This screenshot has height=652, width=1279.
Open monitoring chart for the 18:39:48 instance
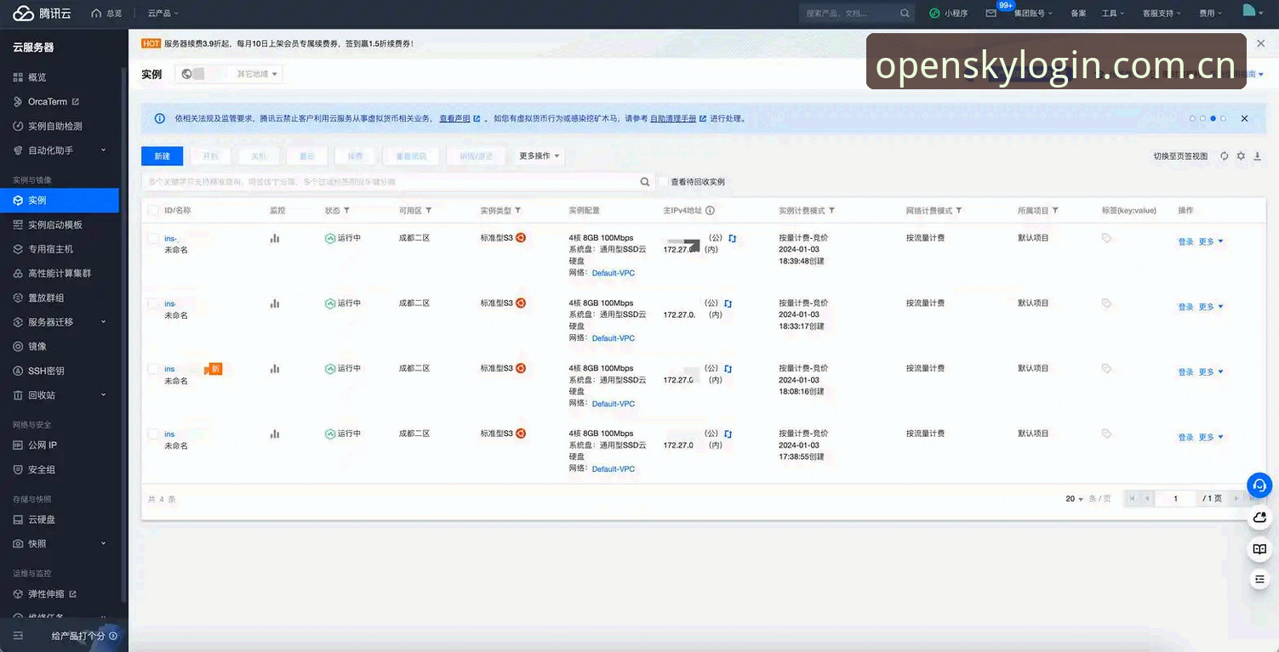[x=274, y=239]
